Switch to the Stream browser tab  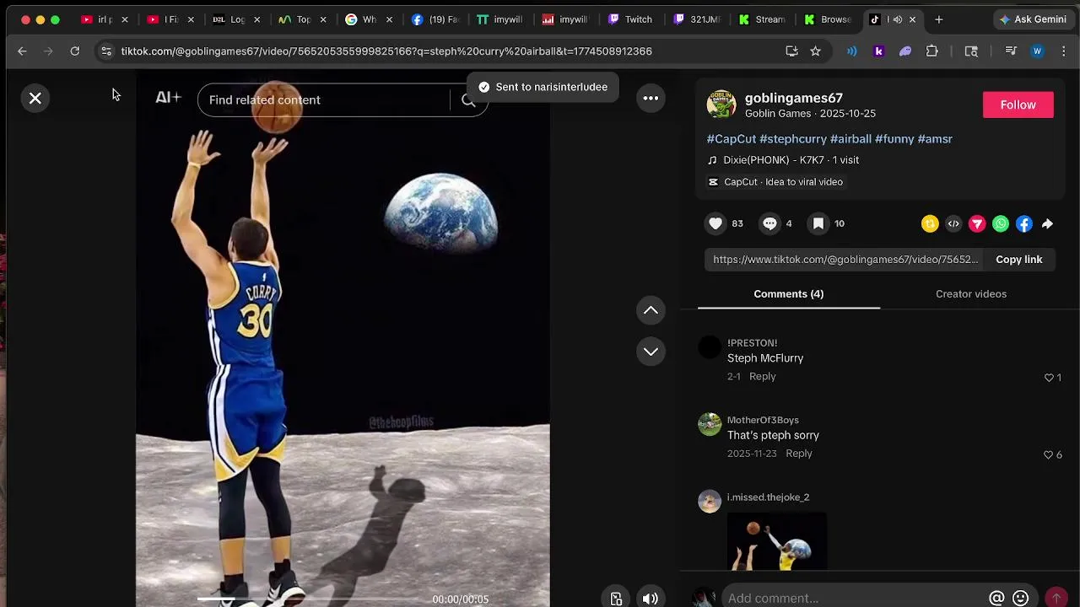pos(762,19)
